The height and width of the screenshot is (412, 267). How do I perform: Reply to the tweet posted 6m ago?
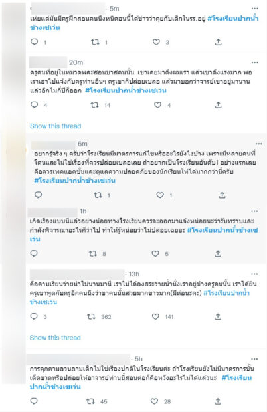(39, 195)
